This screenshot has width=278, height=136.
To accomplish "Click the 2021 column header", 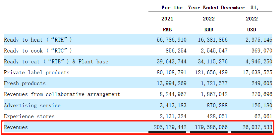I will point(168,19).
